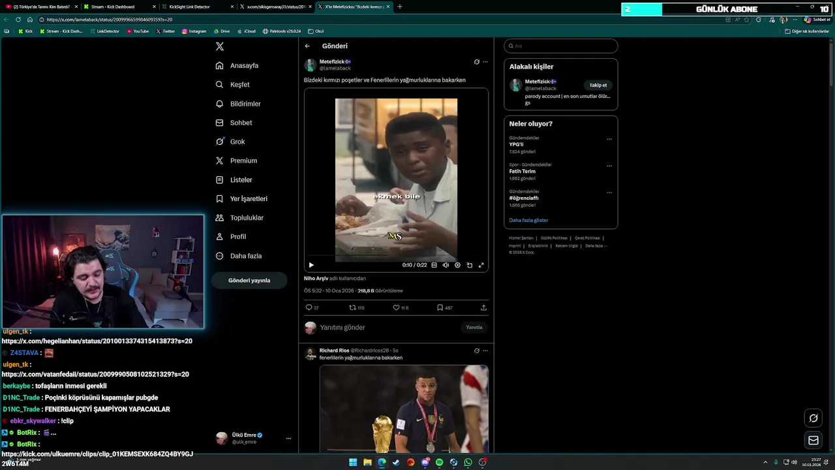The height and width of the screenshot is (470, 835).
Task: Share the post via share icon
Action: pyautogui.click(x=483, y=307)
